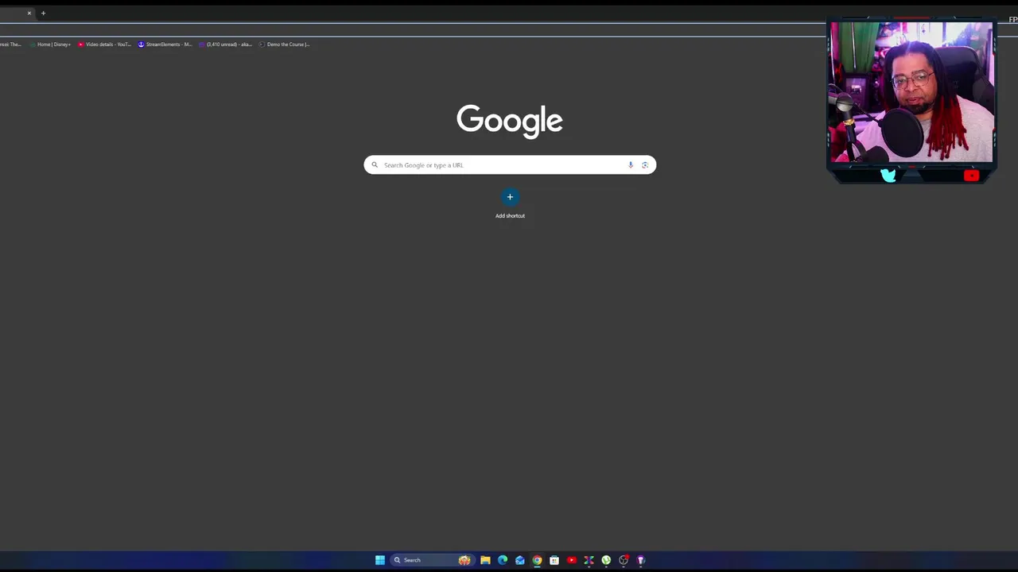Click the Google logo
This screenshot has width=1018, height=572.
pos(510,122)
